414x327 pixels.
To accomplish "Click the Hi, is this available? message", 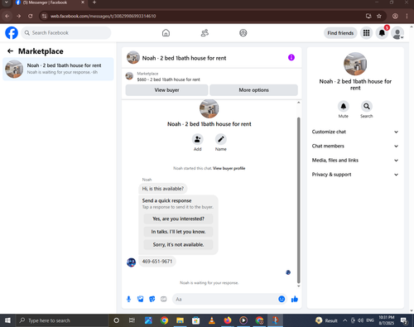I will click(x=163, y=189).
